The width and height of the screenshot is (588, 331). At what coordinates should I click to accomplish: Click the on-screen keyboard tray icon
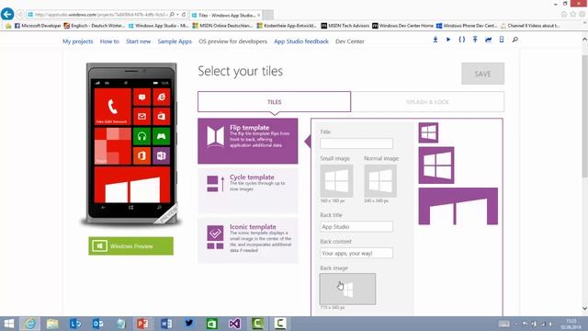click(x=503, y=324)
